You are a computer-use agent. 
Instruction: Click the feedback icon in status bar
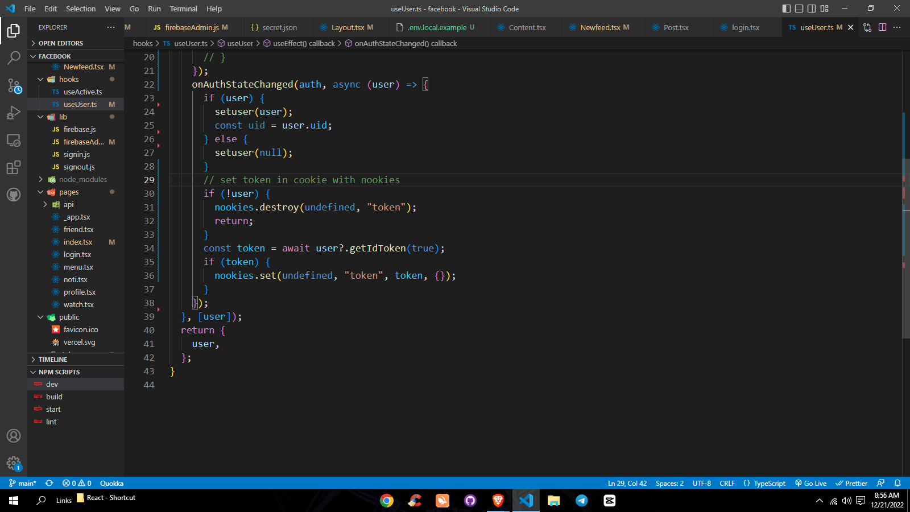click(x=881, y=483)
